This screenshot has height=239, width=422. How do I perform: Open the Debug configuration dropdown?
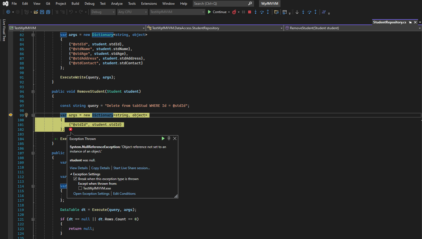[103, 12]
